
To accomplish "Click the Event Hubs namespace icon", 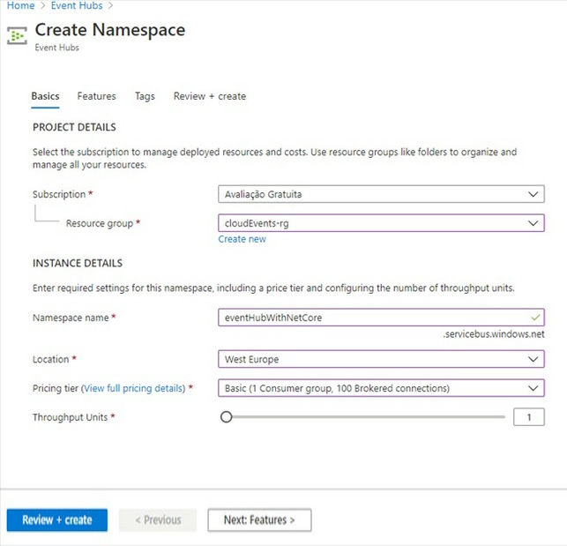I will (x=17, y=35).
